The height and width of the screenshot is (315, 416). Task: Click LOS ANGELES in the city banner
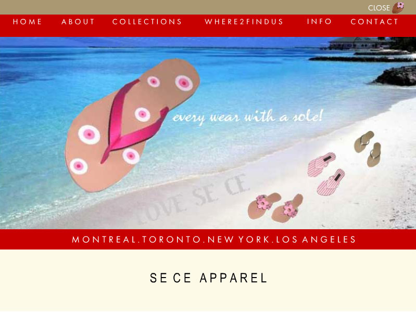[x=316, y=240]
